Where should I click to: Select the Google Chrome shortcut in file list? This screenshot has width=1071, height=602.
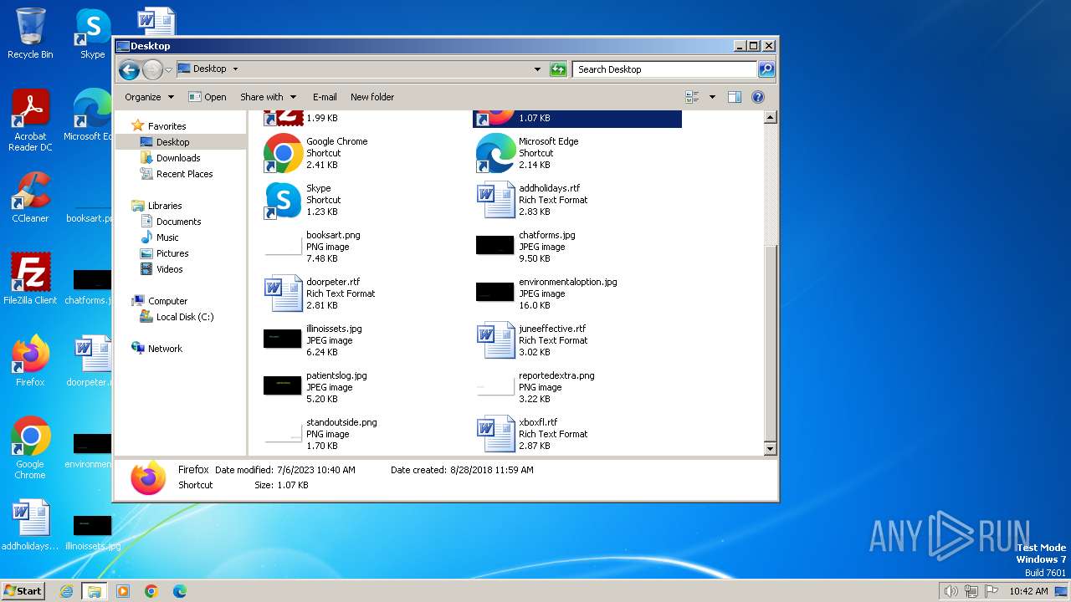point(366,153)
